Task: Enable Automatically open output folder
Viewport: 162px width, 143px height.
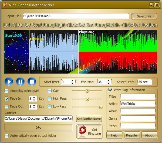Action: [x=6, y=136]
